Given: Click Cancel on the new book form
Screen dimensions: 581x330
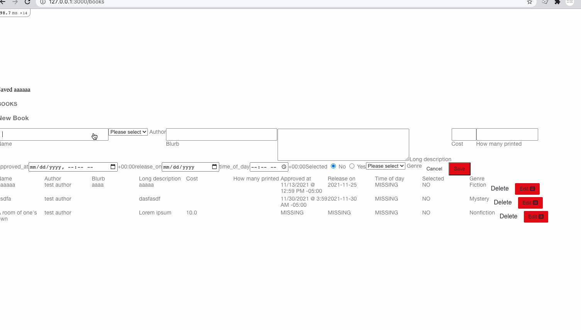Looking at the screenshot, I should click(434, 169).
